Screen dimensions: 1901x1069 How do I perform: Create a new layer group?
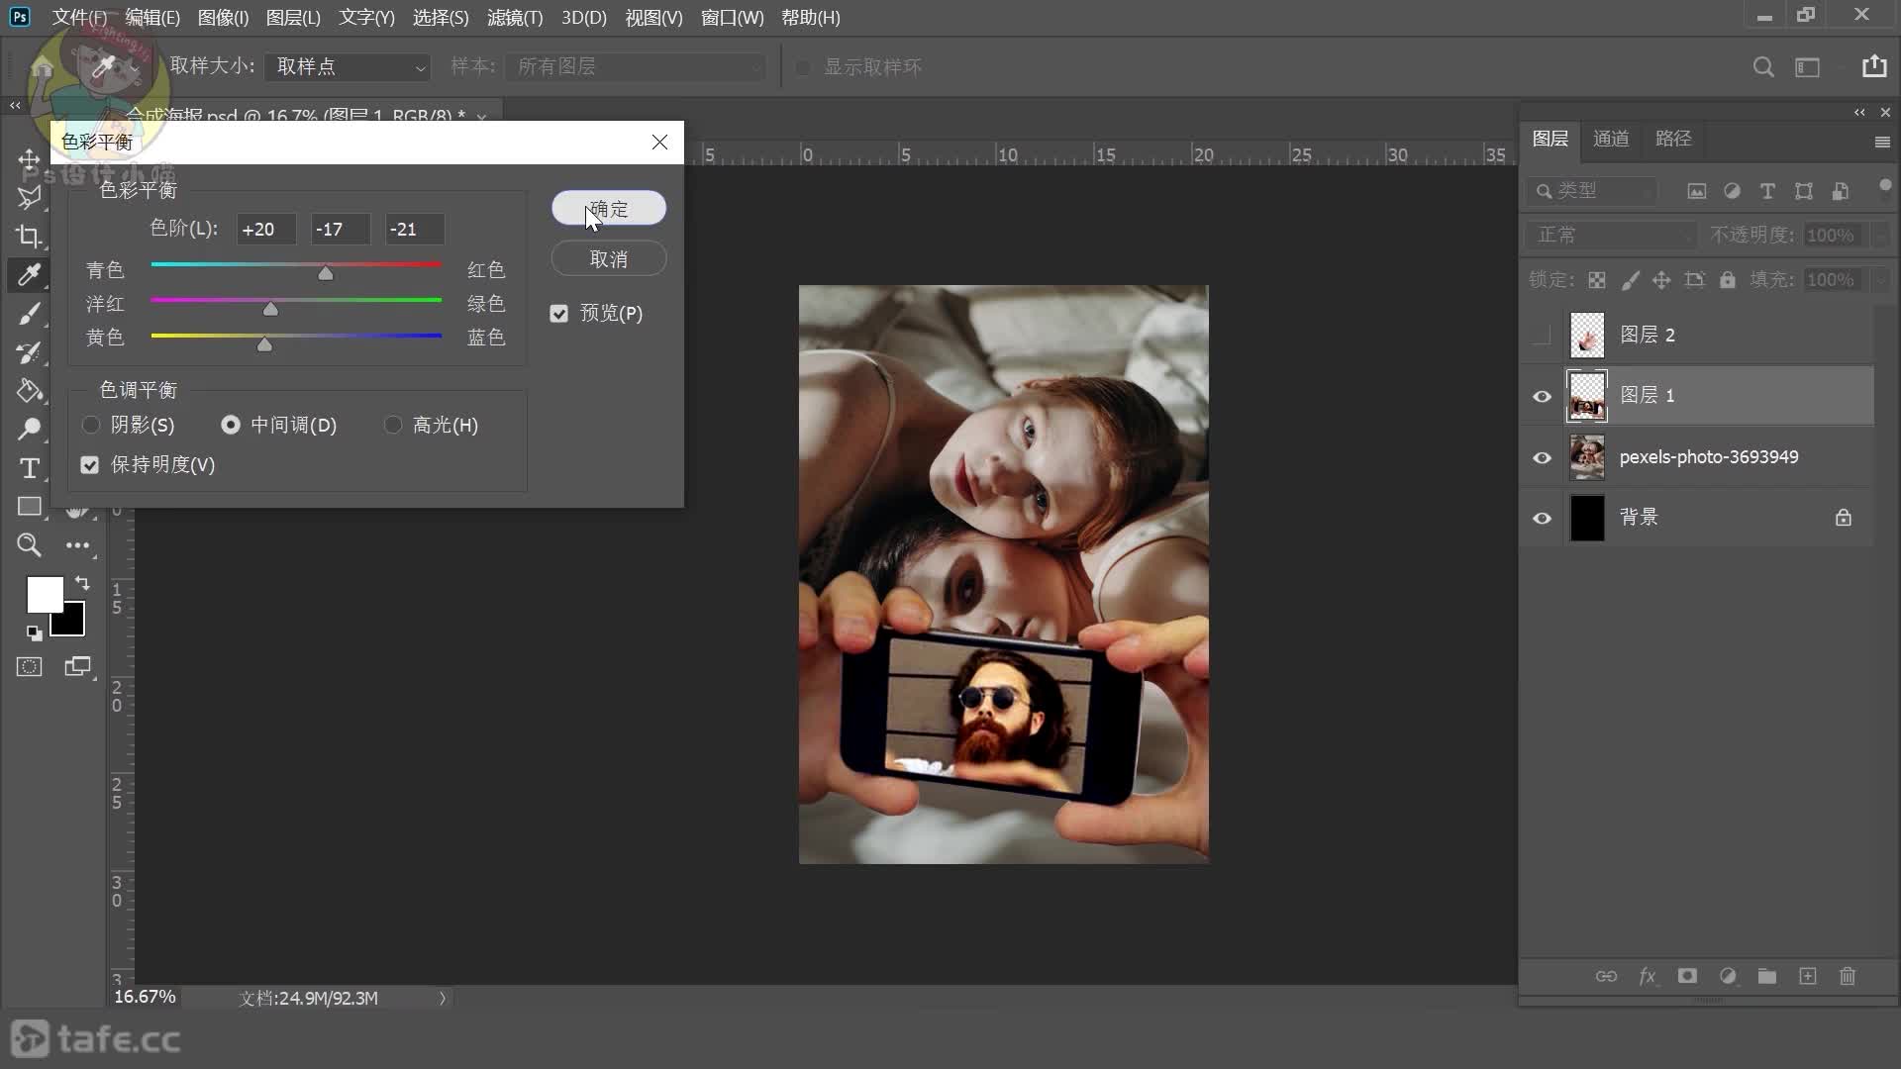(1767, 976)
